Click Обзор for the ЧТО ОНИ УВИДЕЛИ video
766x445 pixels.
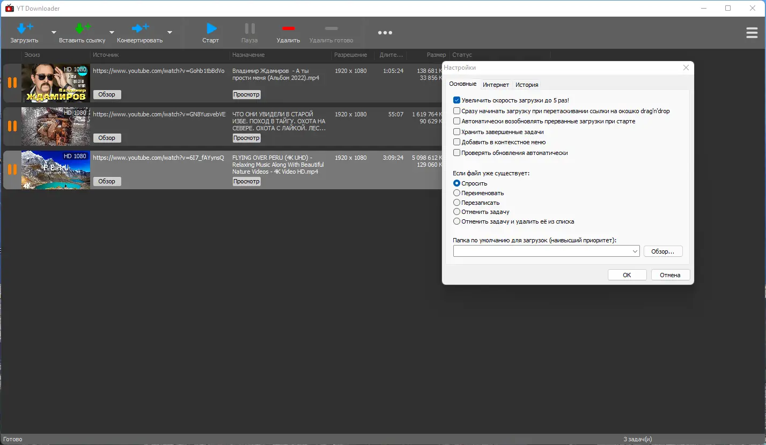click(x=107, y=138)
